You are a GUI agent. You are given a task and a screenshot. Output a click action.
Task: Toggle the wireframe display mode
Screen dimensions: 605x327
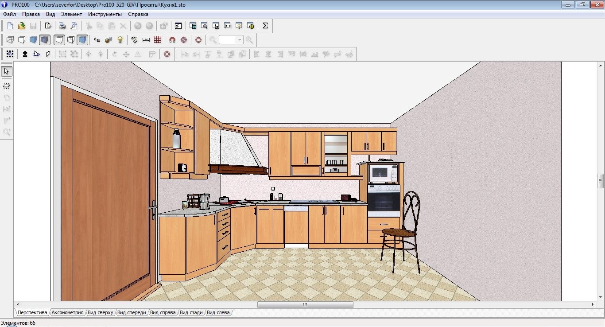(x=10, y=40)
